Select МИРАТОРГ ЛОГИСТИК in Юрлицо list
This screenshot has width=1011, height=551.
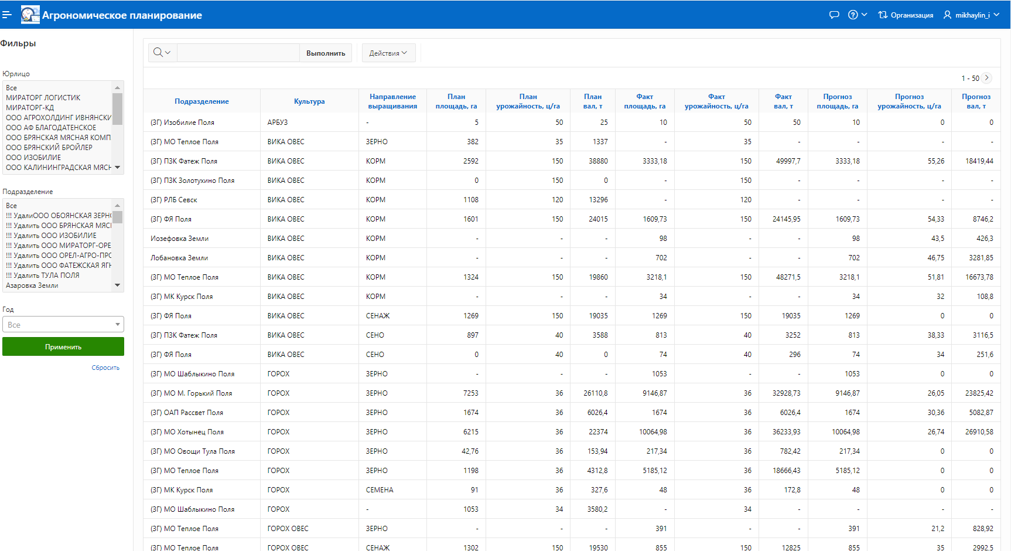click(x=43, y=98)
